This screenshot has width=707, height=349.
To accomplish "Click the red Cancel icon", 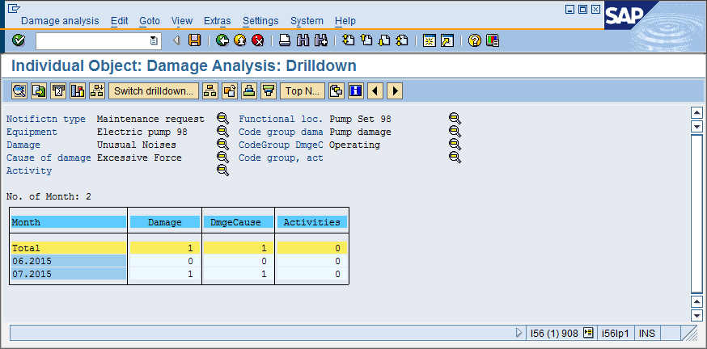I will (x=257, y=40).
